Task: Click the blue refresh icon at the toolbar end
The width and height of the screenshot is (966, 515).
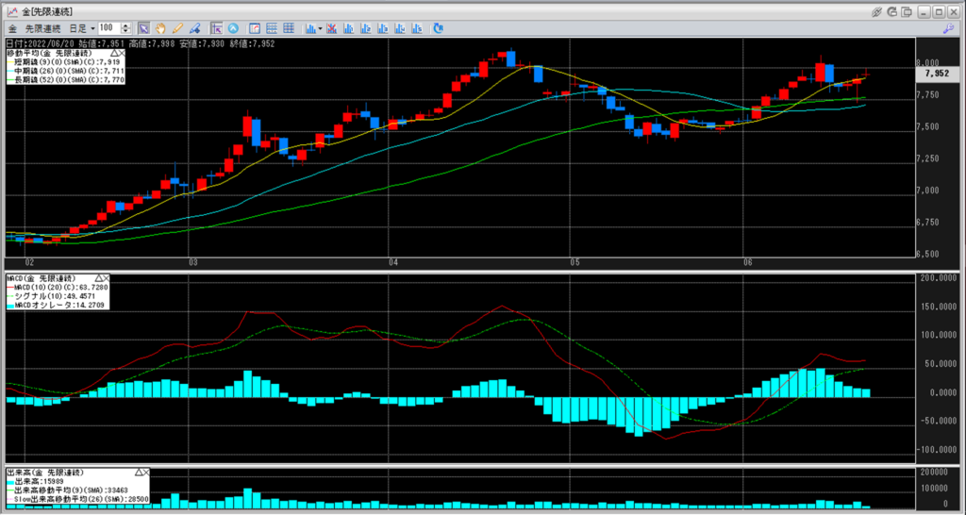Action: click(438, 28)
